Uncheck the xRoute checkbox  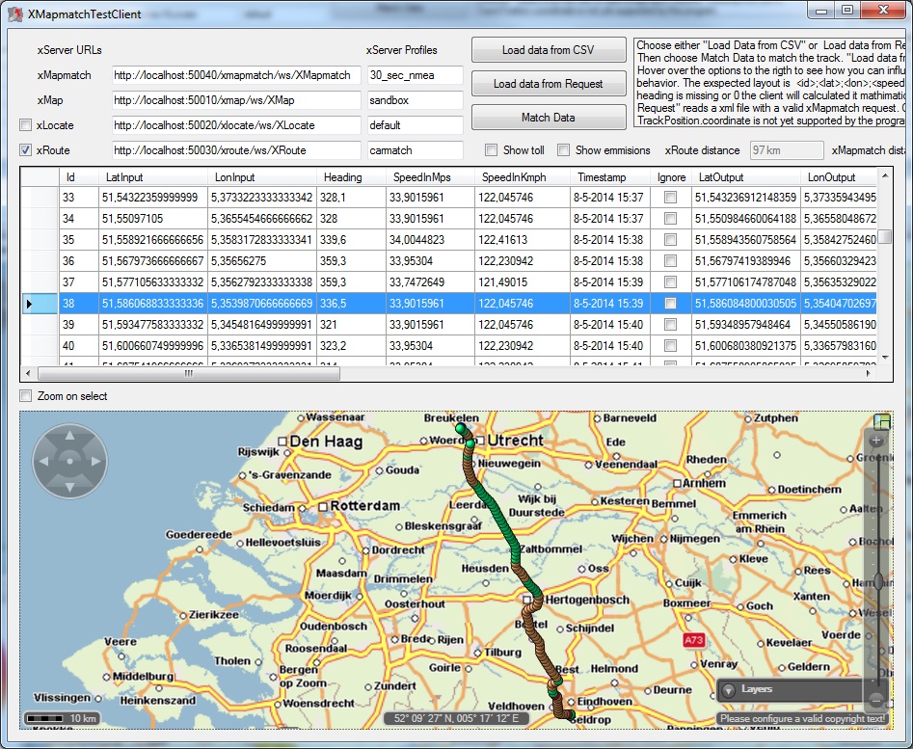[26, 150]
